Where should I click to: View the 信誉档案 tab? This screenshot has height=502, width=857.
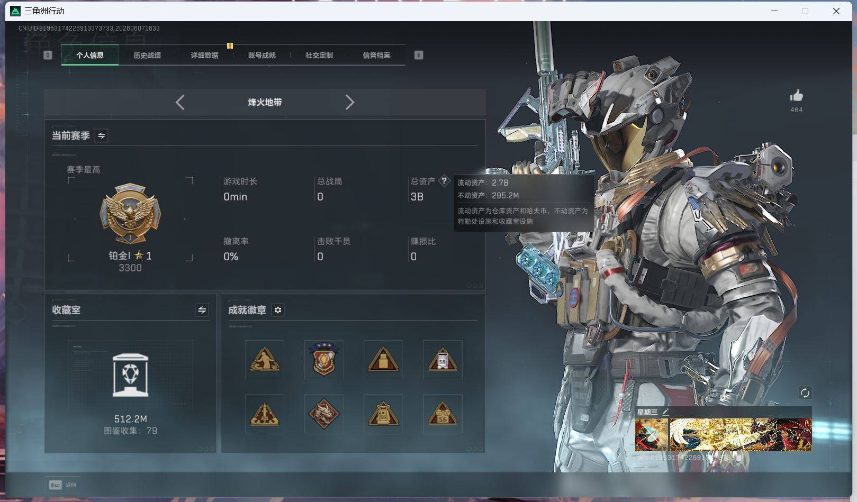pyautogui.click(x=376, y=55)
